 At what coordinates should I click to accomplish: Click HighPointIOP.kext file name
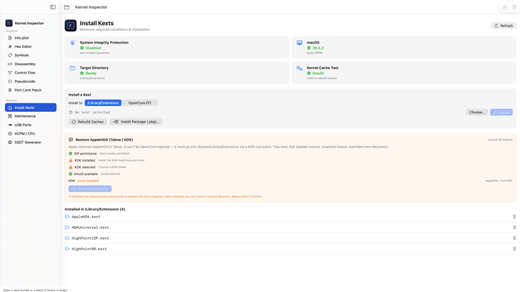[x=90, y=238]
